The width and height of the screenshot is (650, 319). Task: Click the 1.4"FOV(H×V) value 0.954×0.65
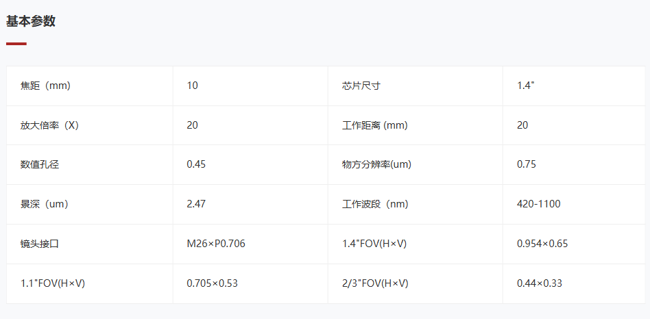pos(542,244)
